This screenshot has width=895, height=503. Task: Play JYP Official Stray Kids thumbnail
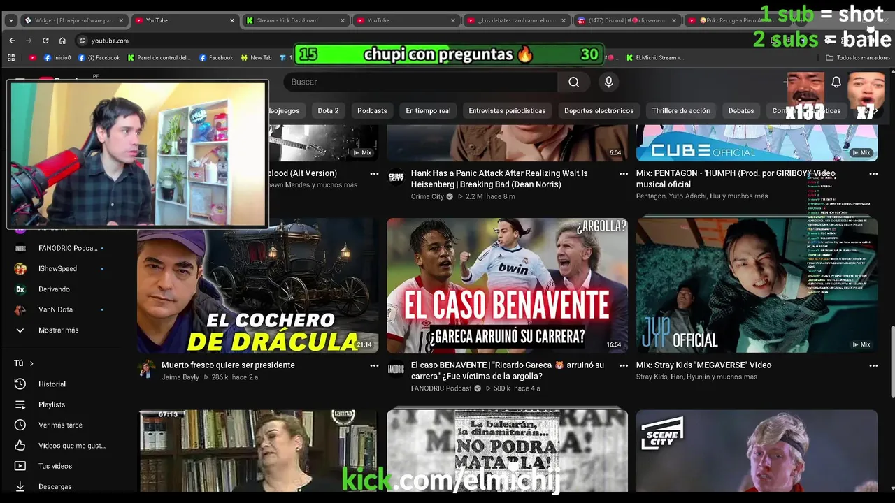[757, 286]
